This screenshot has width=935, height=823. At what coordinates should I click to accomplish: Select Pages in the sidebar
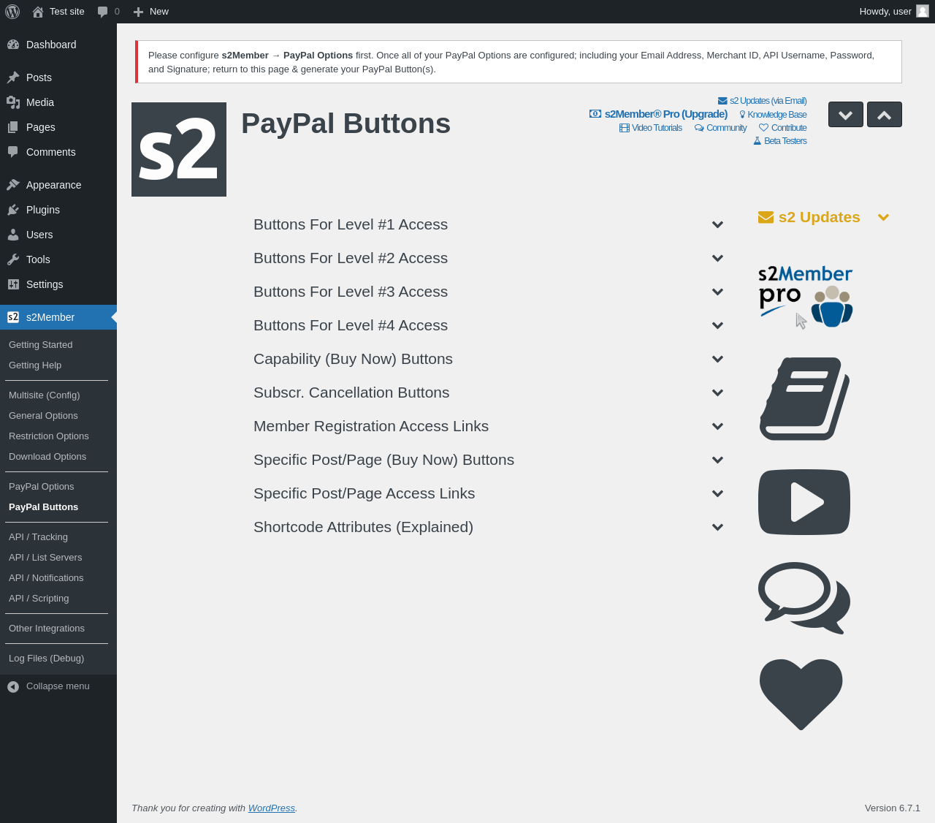tap(58, 127)
